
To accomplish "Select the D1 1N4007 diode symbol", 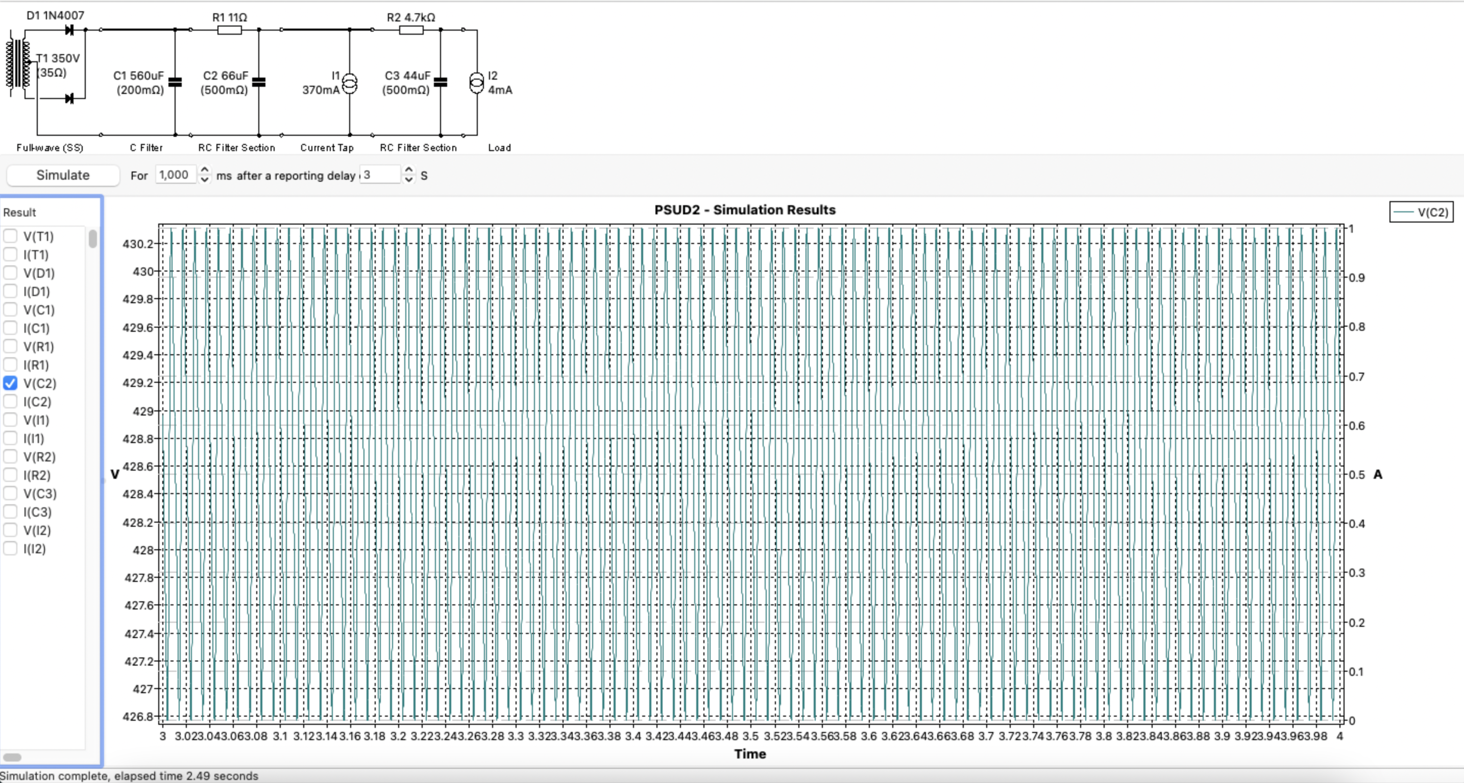I will (69, 30).
